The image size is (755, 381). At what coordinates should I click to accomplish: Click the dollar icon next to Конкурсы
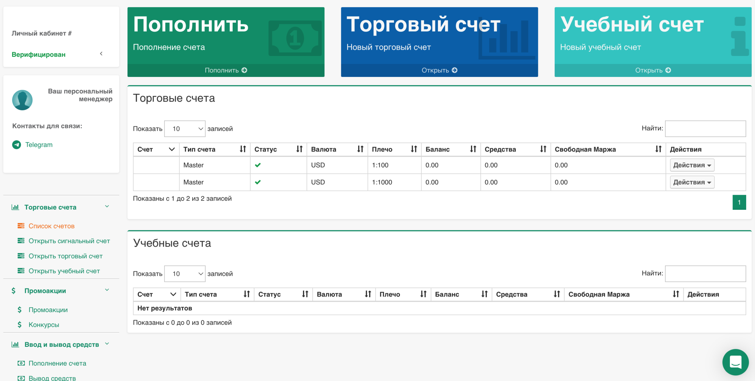pos(19,325)
